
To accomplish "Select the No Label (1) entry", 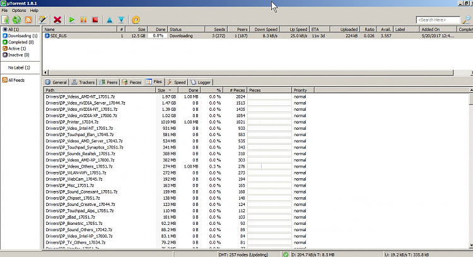I will 19,67.
